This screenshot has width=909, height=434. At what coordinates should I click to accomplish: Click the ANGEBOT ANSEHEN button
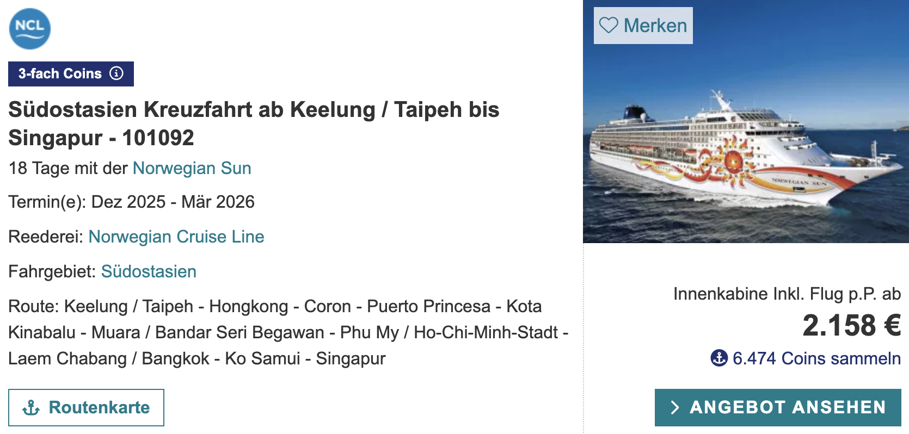[x=777, y=407]
